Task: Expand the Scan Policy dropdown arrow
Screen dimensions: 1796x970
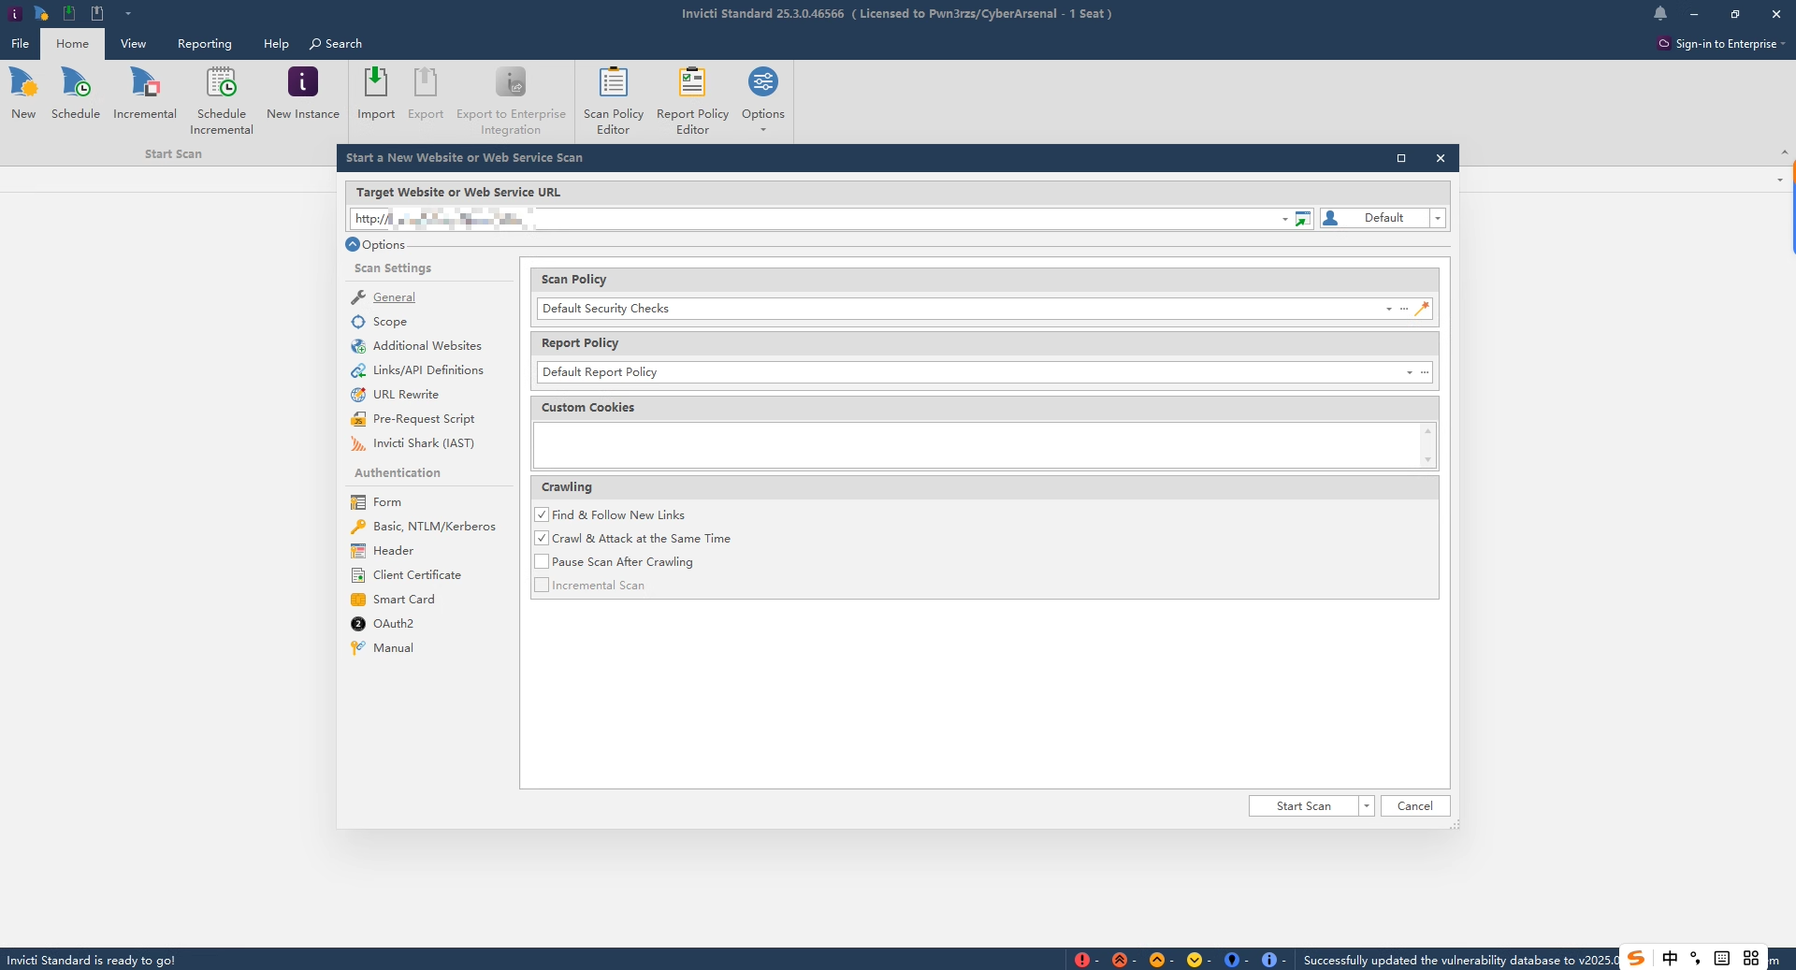Action: tap(1388, 309)
